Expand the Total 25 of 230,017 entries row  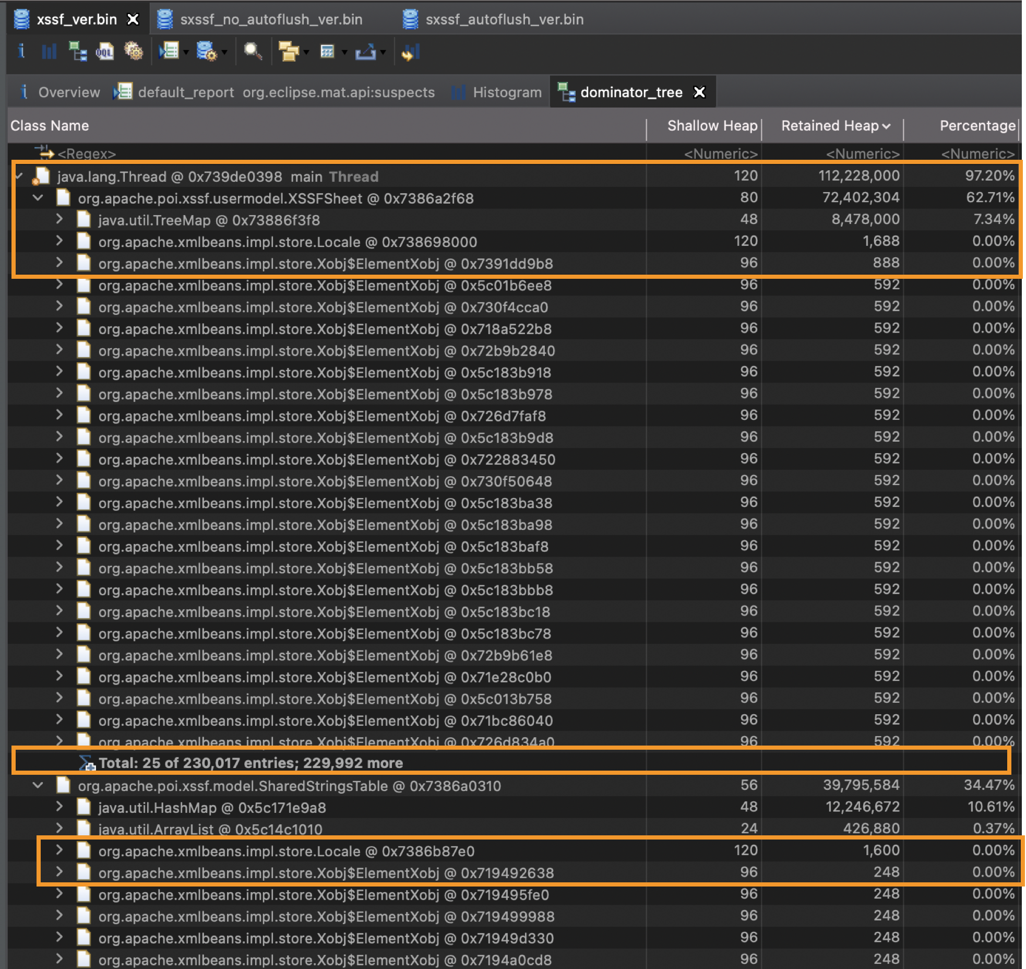point(250,763)
